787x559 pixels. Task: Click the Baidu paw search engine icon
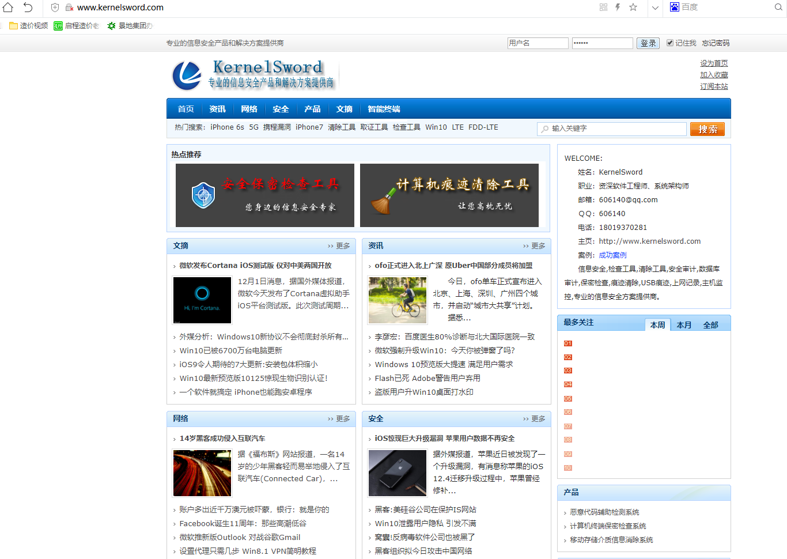coord(675,7)
